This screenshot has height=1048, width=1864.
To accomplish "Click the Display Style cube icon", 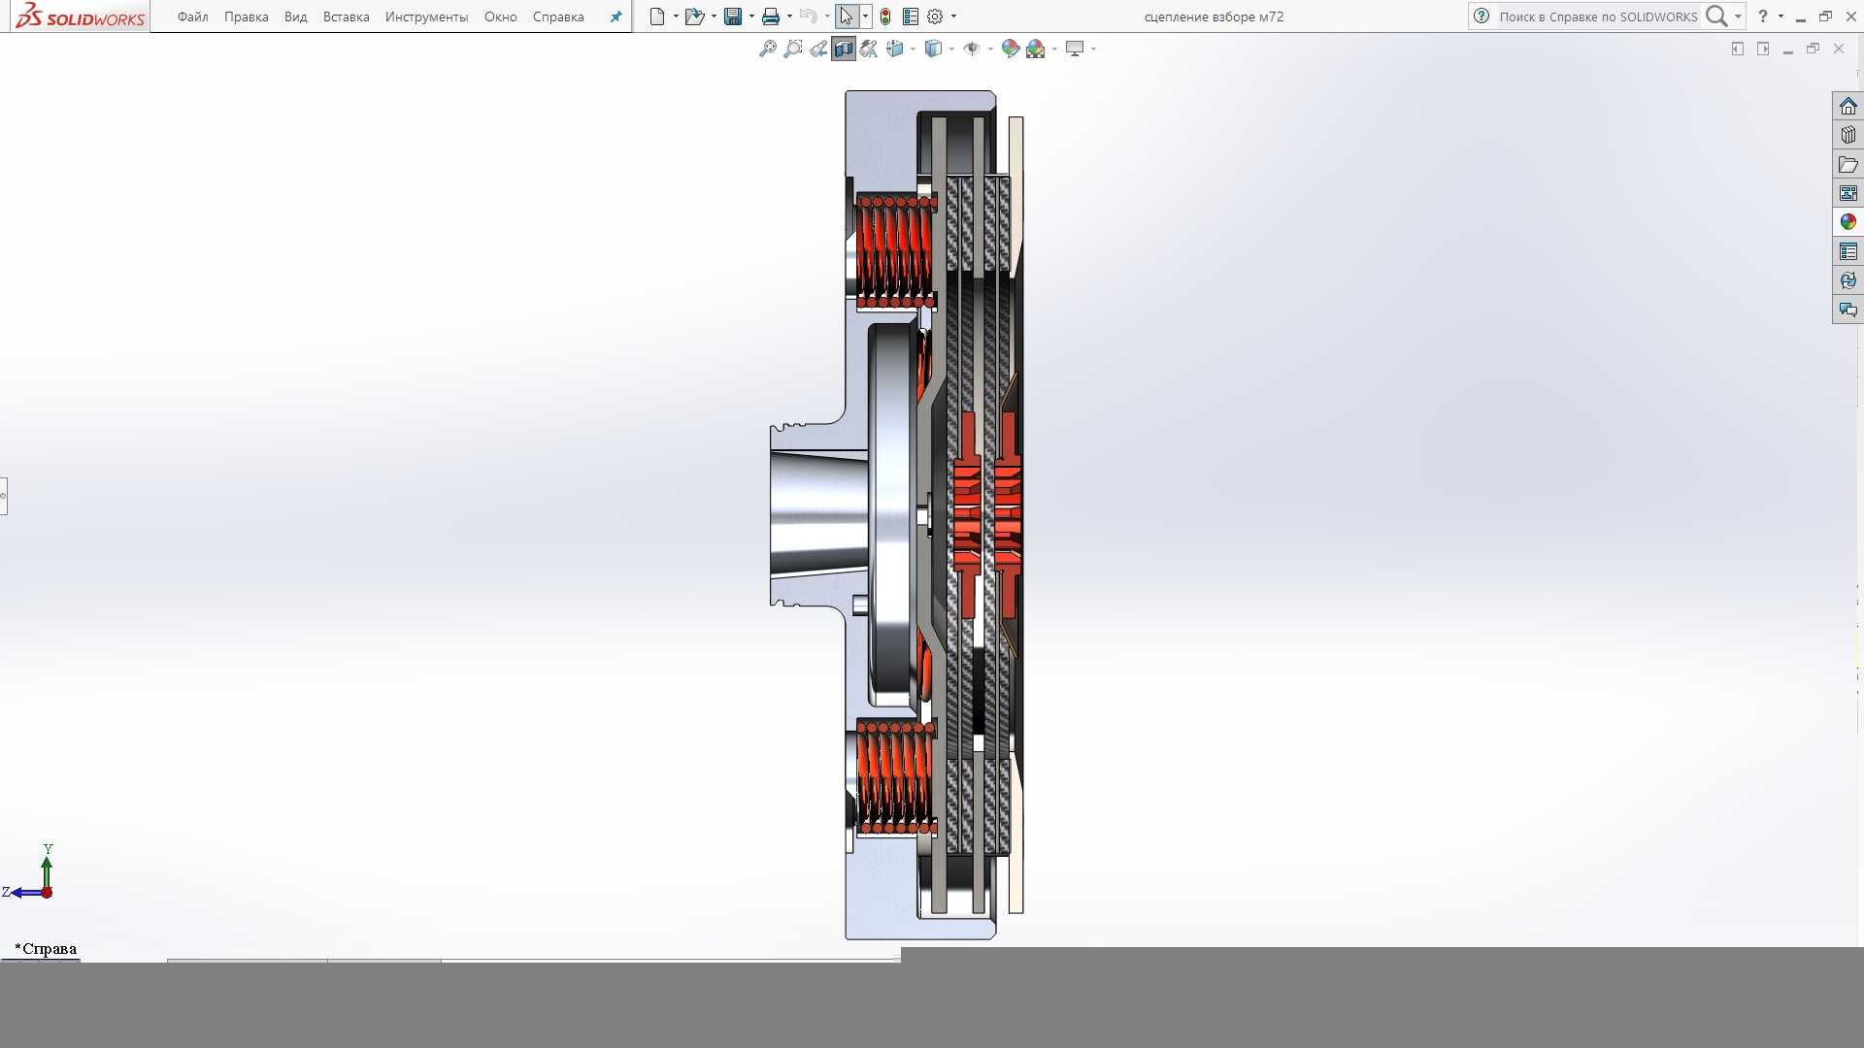I will tap(933, 49).
